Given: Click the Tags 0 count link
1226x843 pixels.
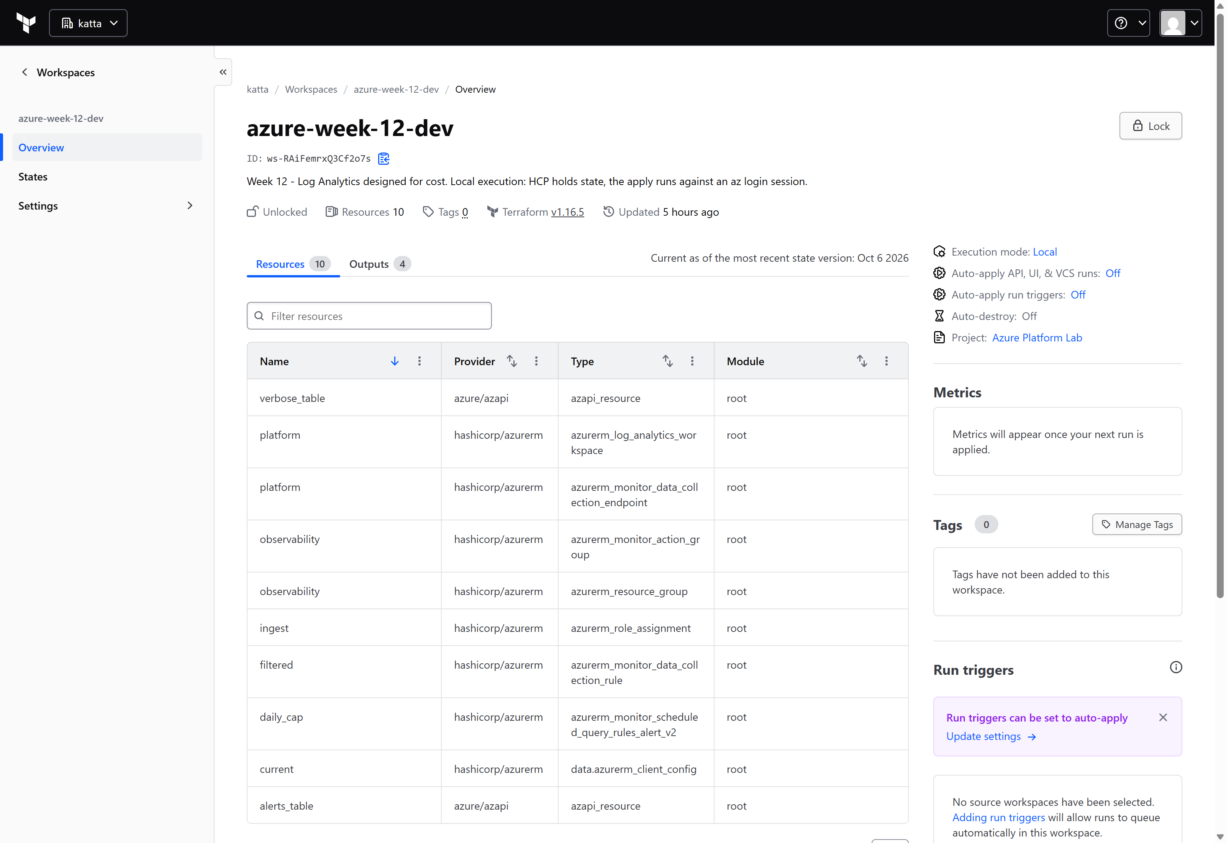Looking at the screenshot, I should click(x=465, y=212).
